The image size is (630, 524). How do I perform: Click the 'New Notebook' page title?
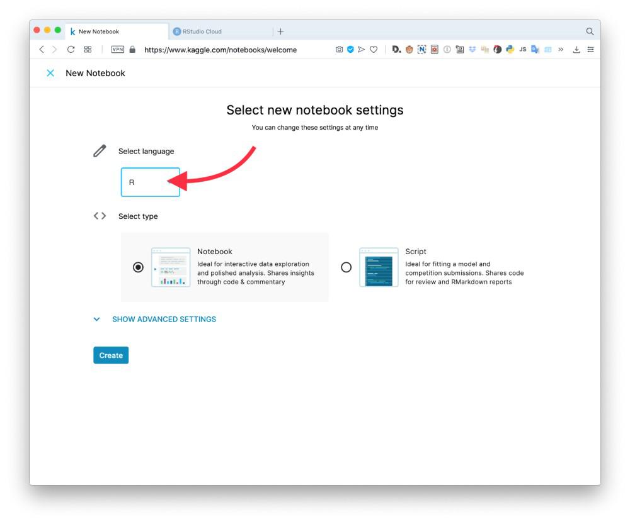click(95, 73)
